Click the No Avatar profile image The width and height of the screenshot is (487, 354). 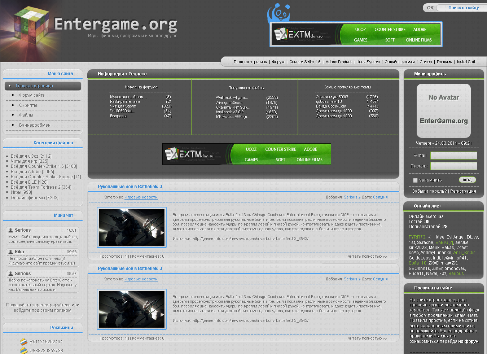coord(444,111)
